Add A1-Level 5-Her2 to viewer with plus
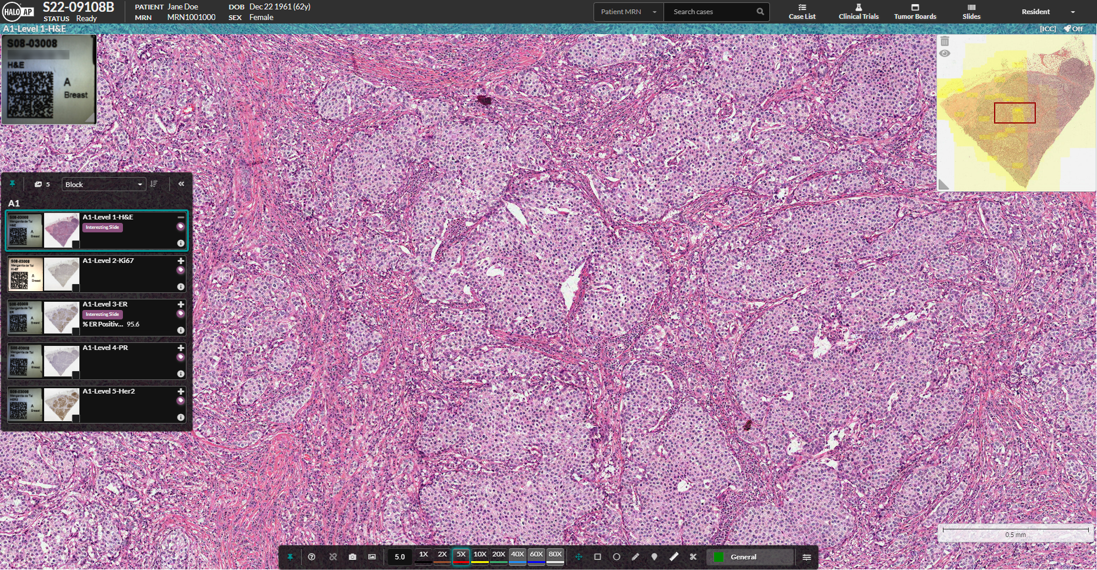 181,391
